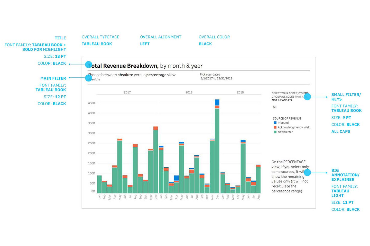Screen dimensions: 370x246
Task: Open the Absolute versus percentage view dropdown
Action: (x=96, y=79)
